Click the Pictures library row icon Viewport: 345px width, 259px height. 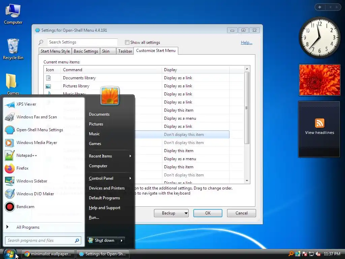48,86
